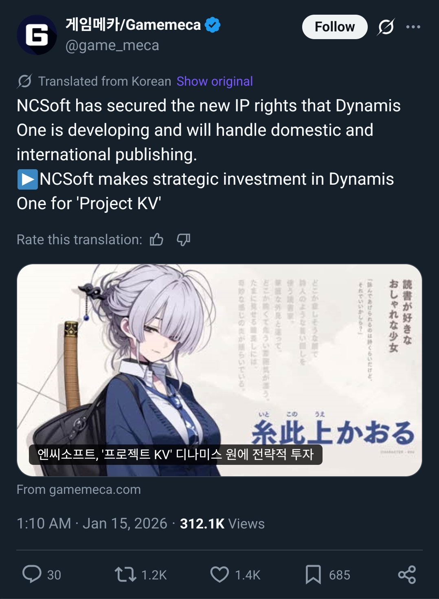The height and width of the screenshot is (599, 439).
Task: Rate translation with thumbs down
Action: (x=183, y=239)
